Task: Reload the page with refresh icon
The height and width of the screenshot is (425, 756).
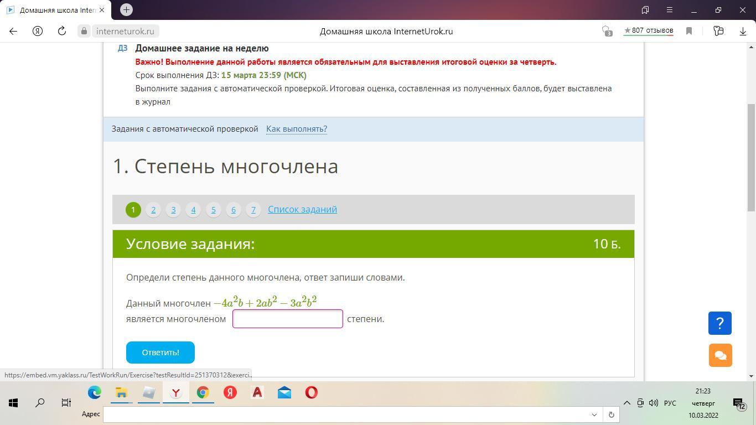Action: pyautogui.click(x=62, y=32)
